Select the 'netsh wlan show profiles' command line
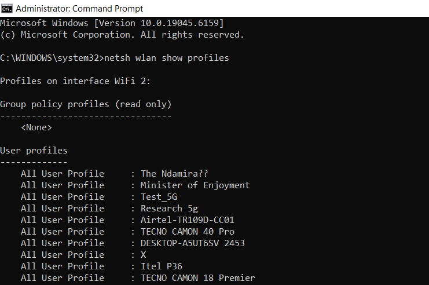 tap(167, 58)
